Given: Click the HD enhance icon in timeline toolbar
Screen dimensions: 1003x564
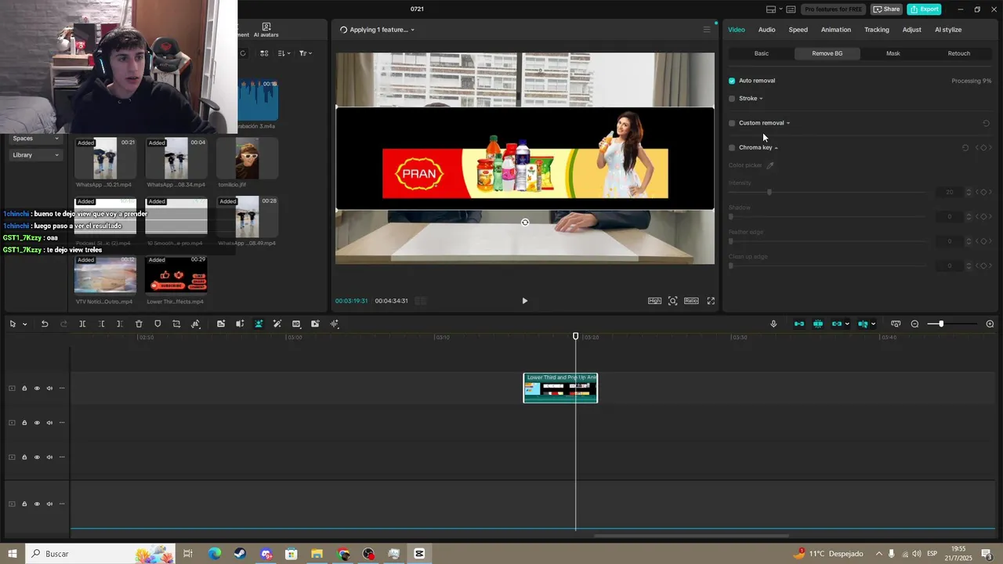Looking at the screenshot, I should [296, 324].
